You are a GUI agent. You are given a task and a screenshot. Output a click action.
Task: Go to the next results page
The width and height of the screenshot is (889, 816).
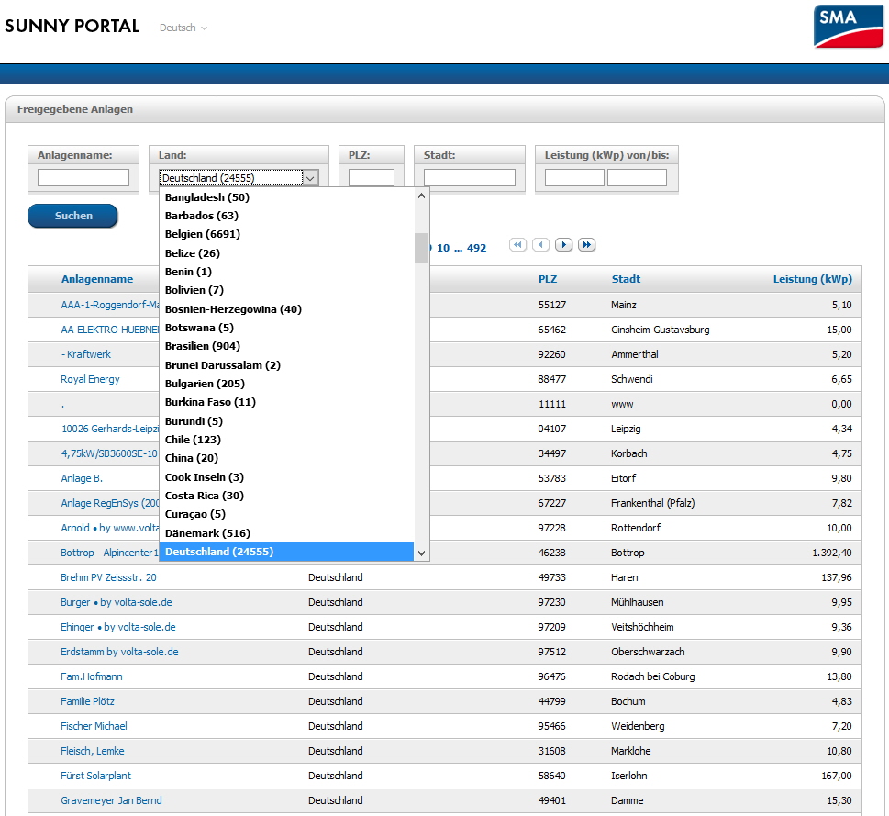(x=564, y=245)
